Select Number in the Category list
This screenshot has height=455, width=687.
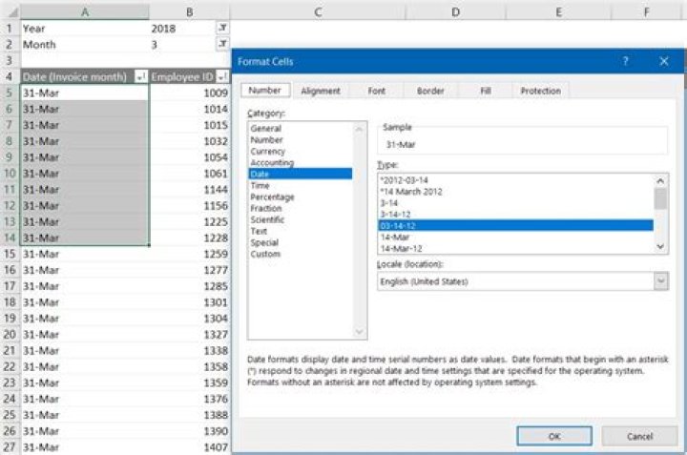pos(301,139)
